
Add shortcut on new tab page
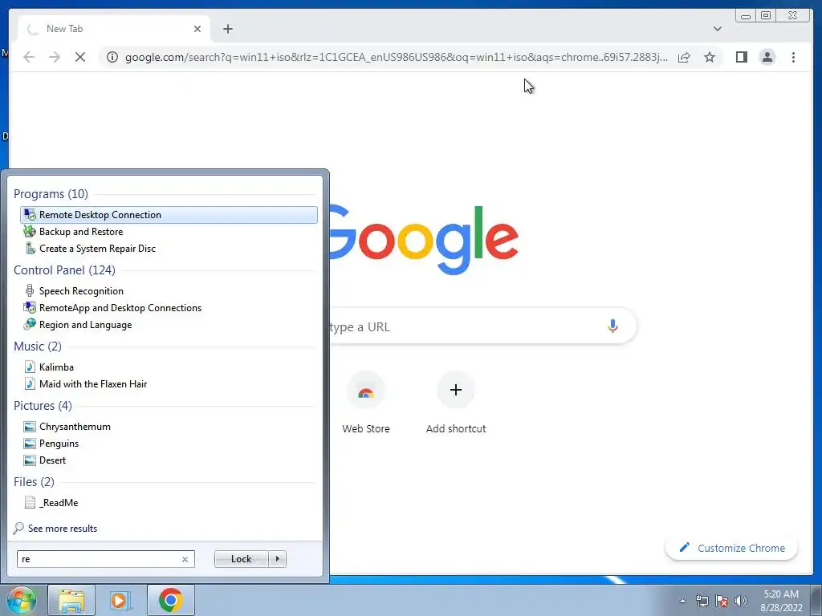pyautogui.click(x=456, y=403)
